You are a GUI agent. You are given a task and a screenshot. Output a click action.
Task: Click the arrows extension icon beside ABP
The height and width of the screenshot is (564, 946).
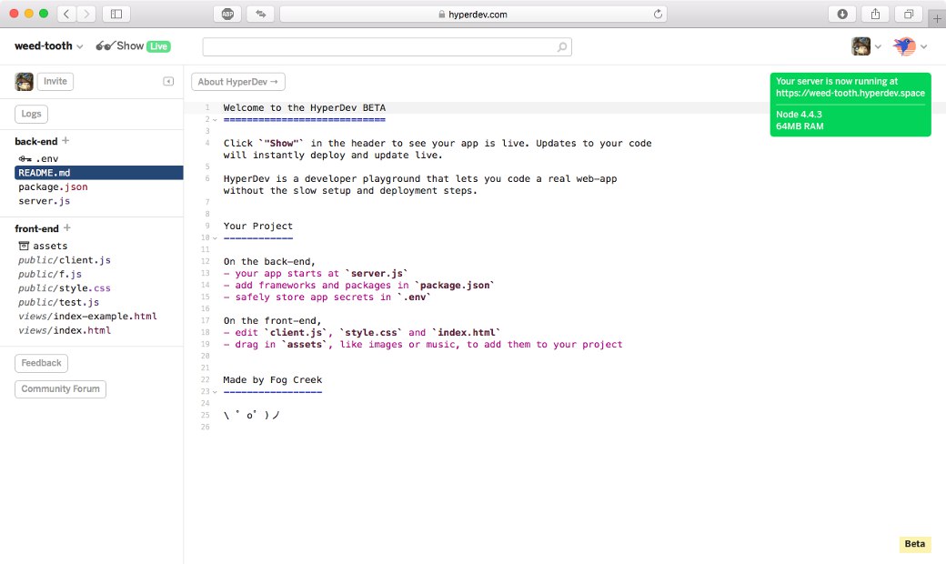(261, 14)
